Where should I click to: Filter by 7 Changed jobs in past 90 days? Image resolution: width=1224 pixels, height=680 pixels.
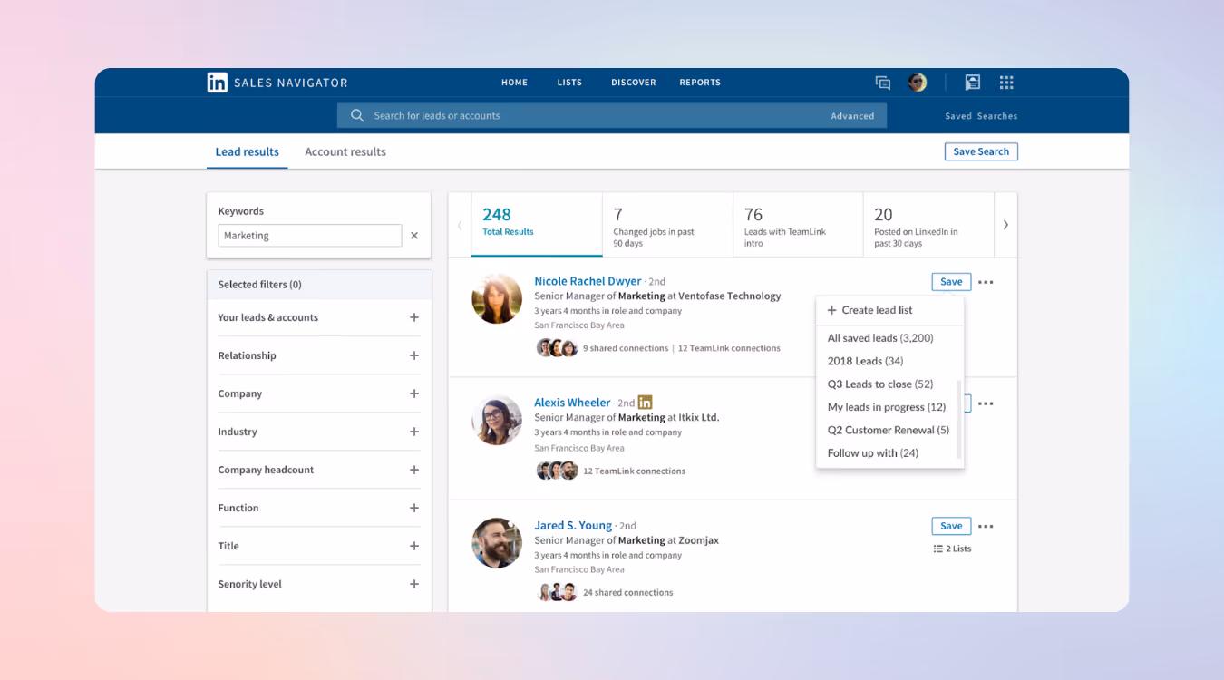tap(667, 225)
